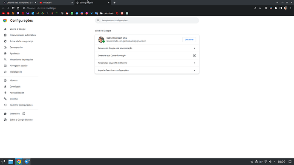Expand Personalize seu perfil do Chrome
The height and width of the screenshot is (165, 294).
tap(147, 63)
